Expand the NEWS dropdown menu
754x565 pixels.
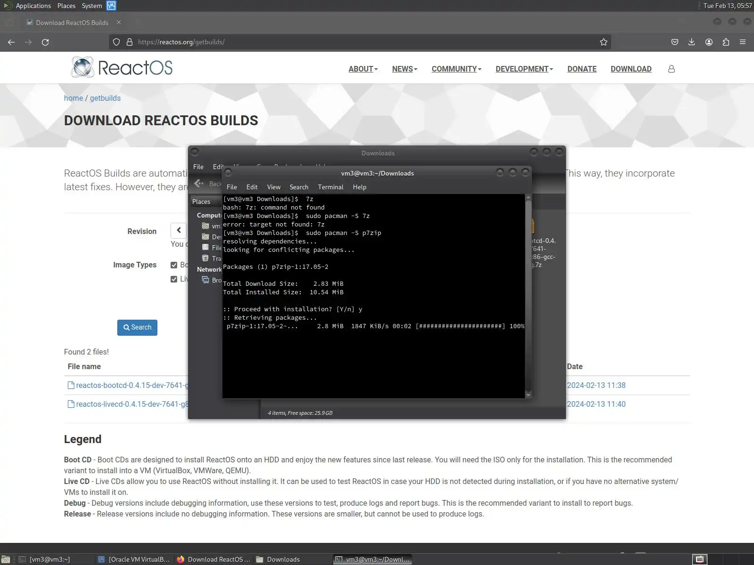pyautogui.click(x=404, y=69)
